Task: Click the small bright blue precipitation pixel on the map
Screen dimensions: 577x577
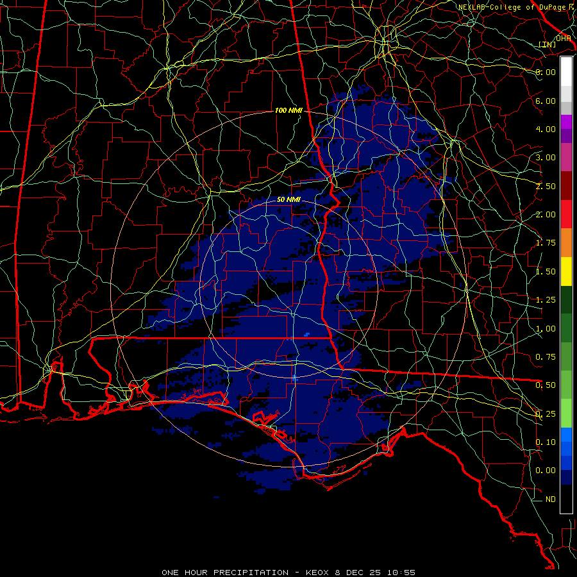Action: [x=307, y=335]
